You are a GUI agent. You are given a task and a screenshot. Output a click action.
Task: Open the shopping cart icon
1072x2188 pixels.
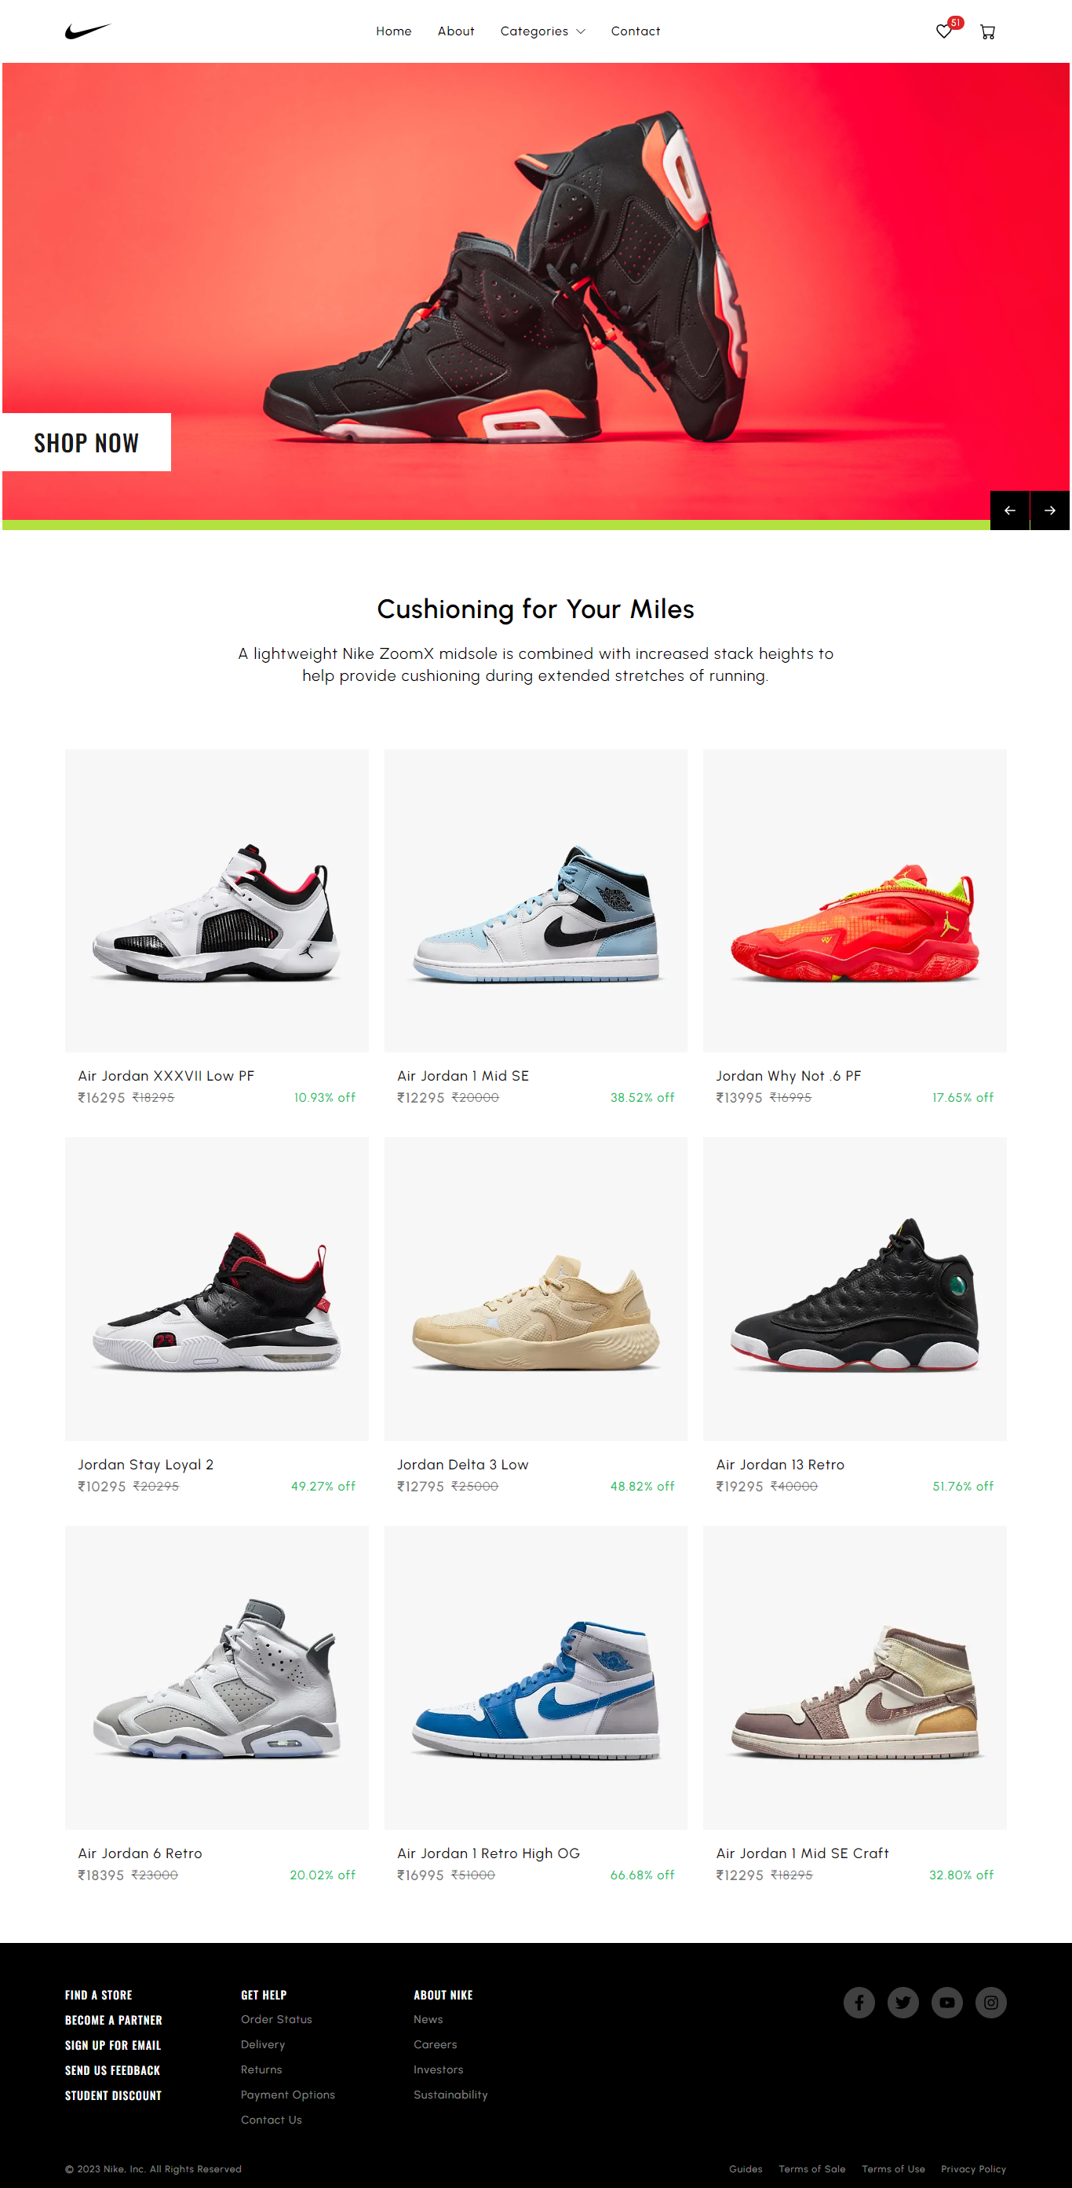[987, 31]
